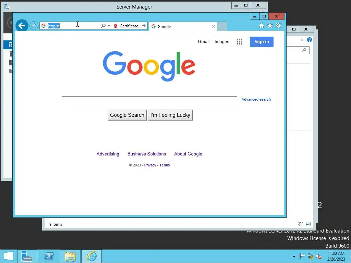Expand the Explorer ribbon chevron
Image resolution: width=351 pixels, height=263 pixels.
pyautogui.click(x=302, y=40)
